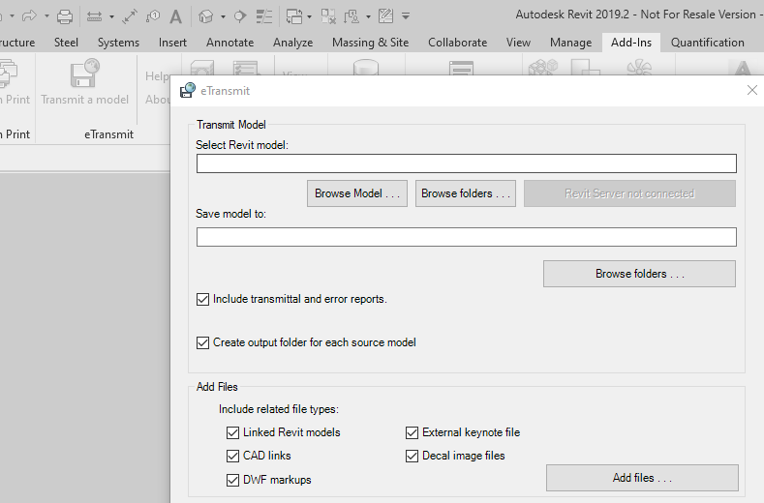Expand the 3D View dropdown arrow

[223, 17]
